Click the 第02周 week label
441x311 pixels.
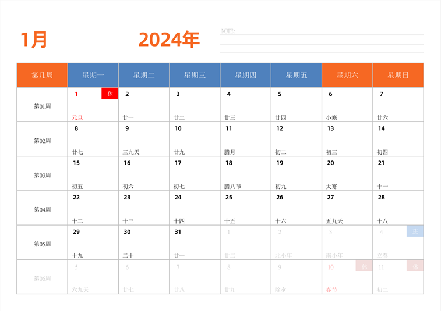coord(42,141)
